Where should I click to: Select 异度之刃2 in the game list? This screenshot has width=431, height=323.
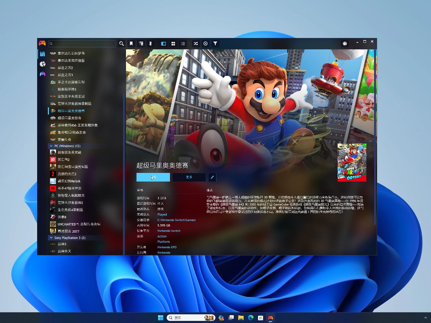pyautogui.click(x=85, y=68)
